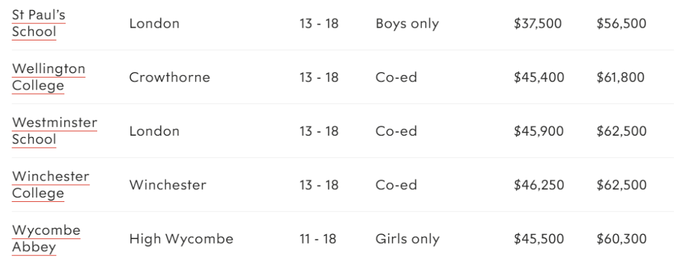Click the Crowthorne location cell
682x265 pixels.
point(170,78)
